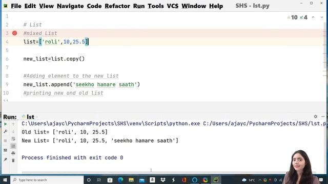The height and width of the screenshot is (184, 328).
Task: Click the '#Adding element to the new list' comment
Action: pos(71,76)
